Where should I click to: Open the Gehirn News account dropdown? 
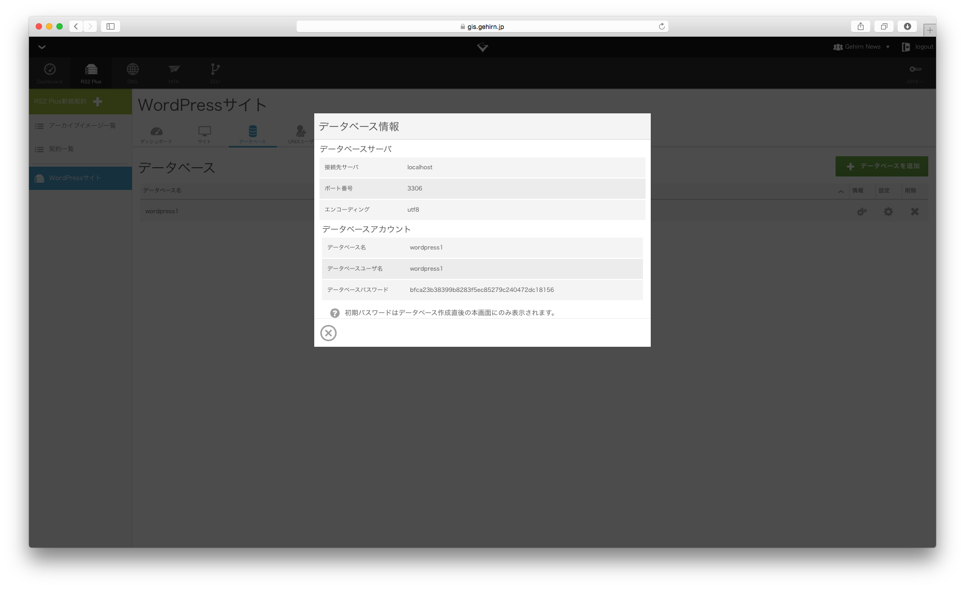click(x=861, y=47)
